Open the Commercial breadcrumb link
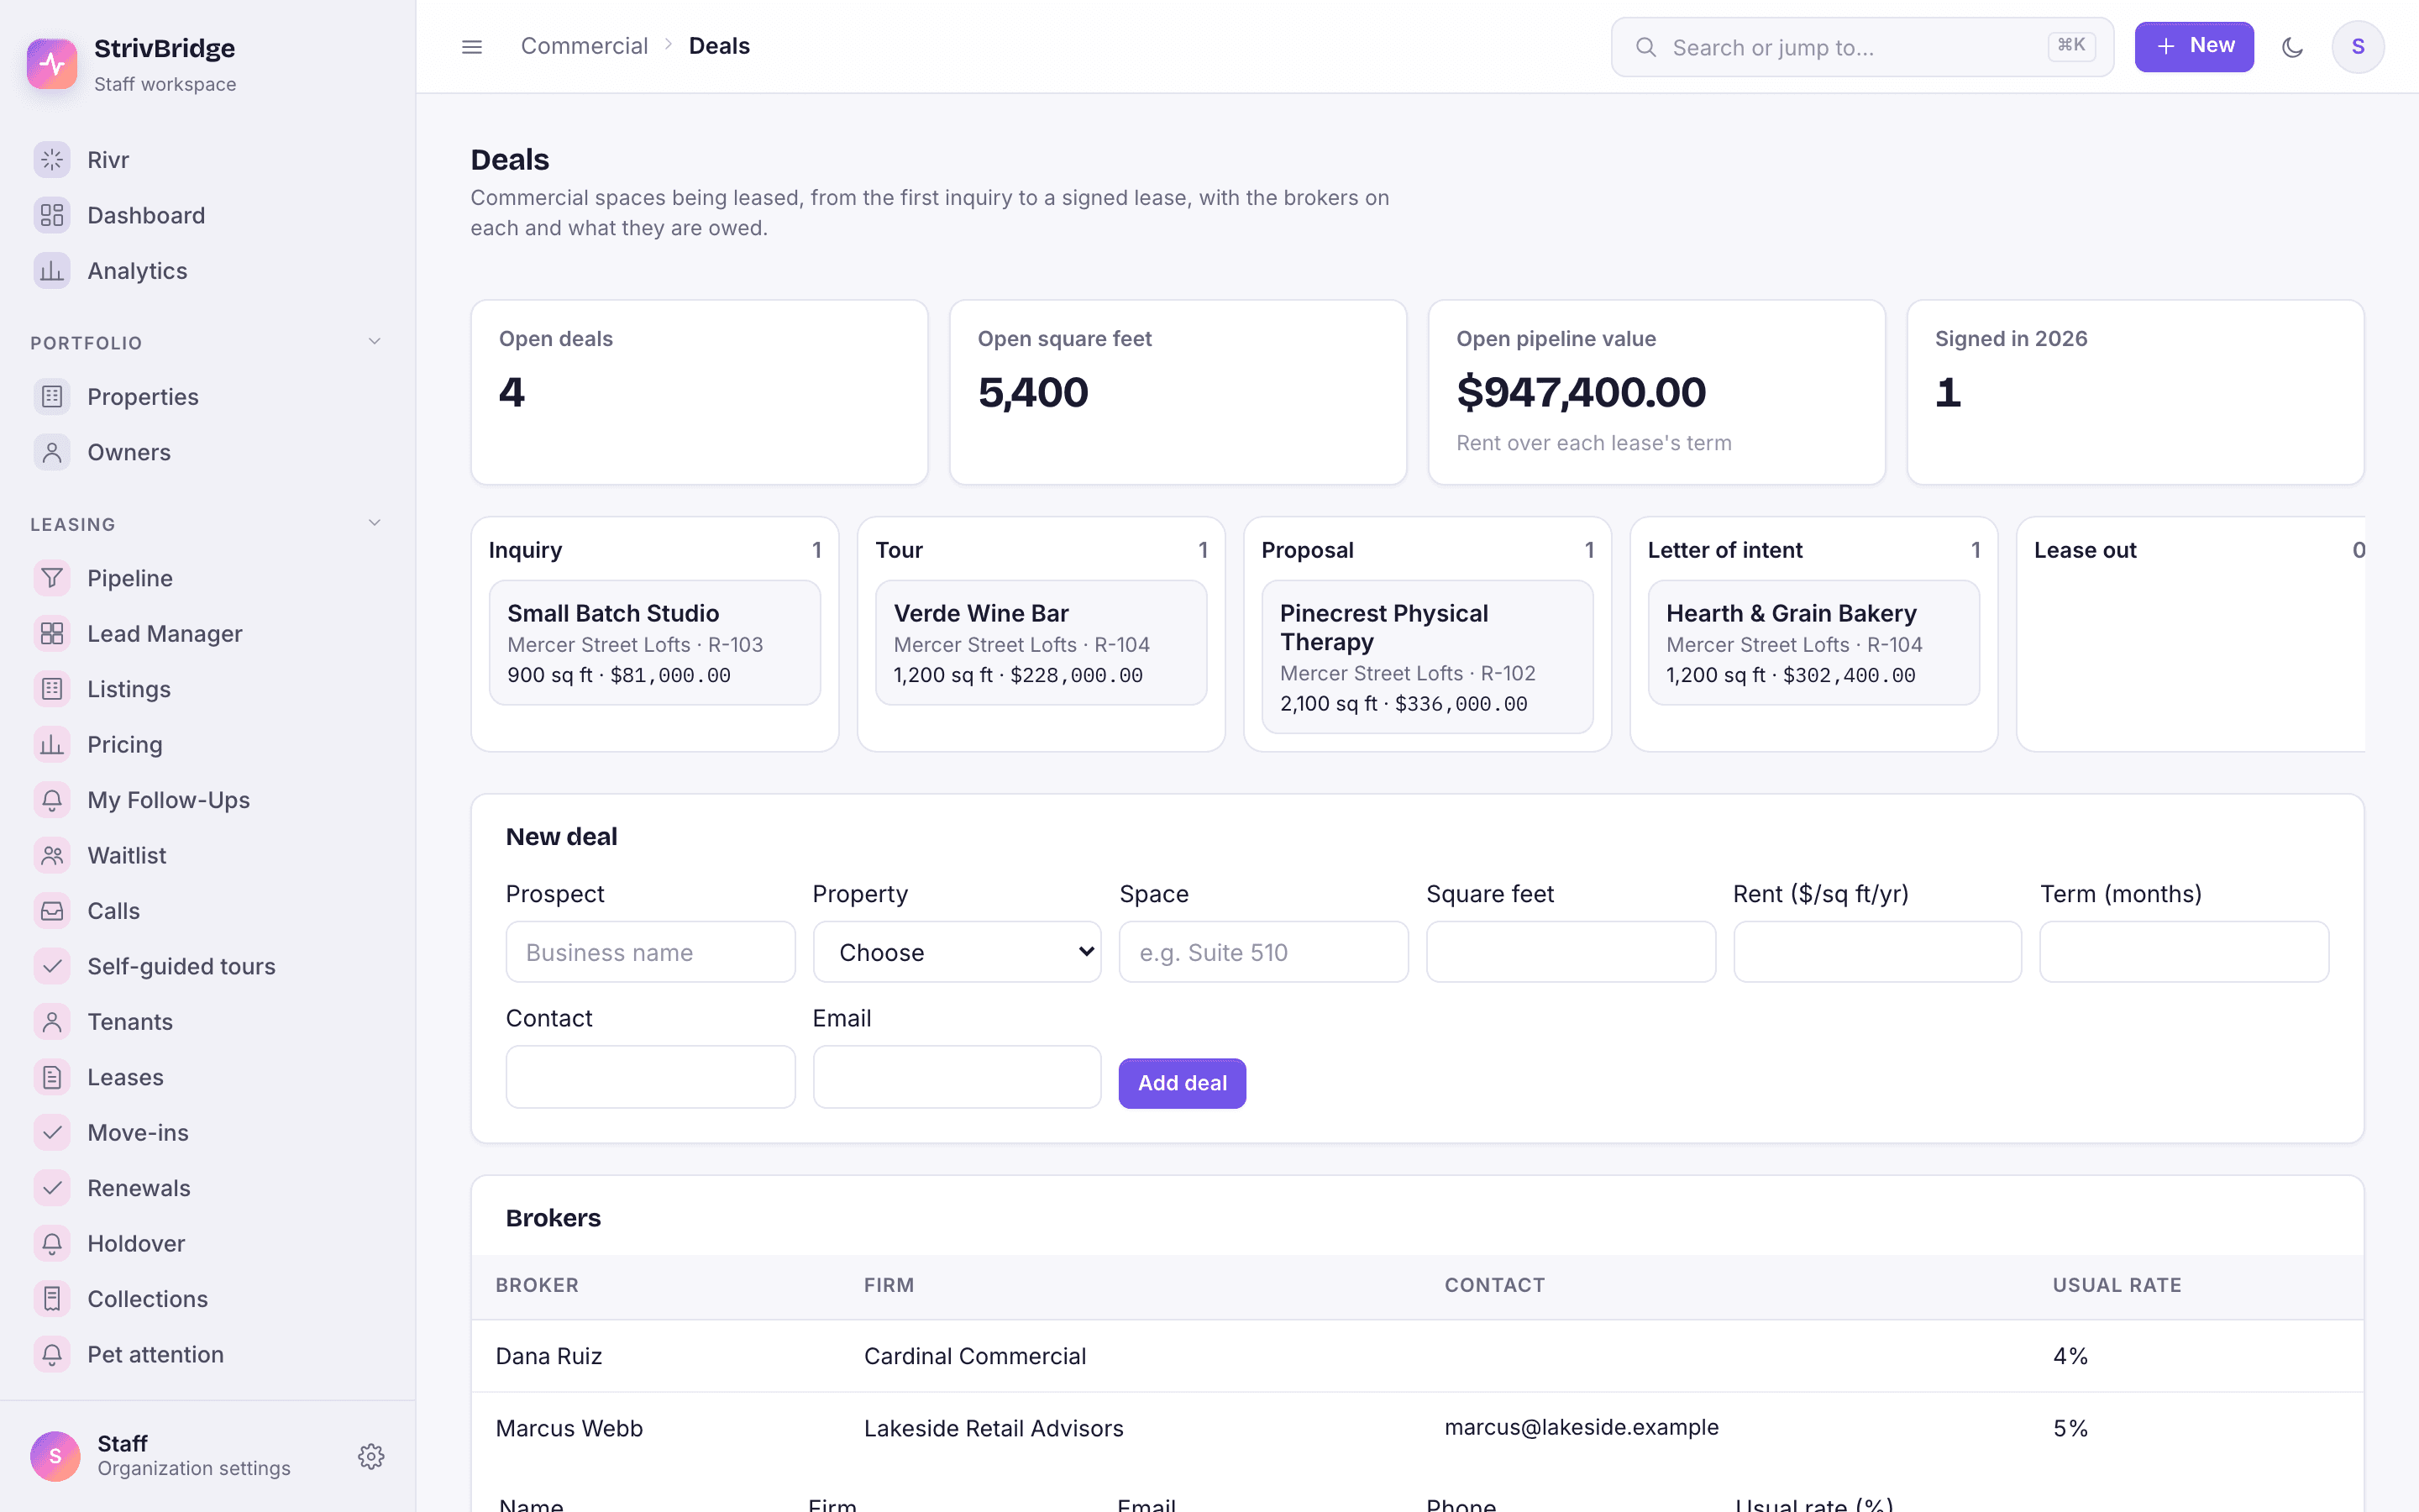The height and width of the screenshot is (1512, 2419). click(584, 46)
